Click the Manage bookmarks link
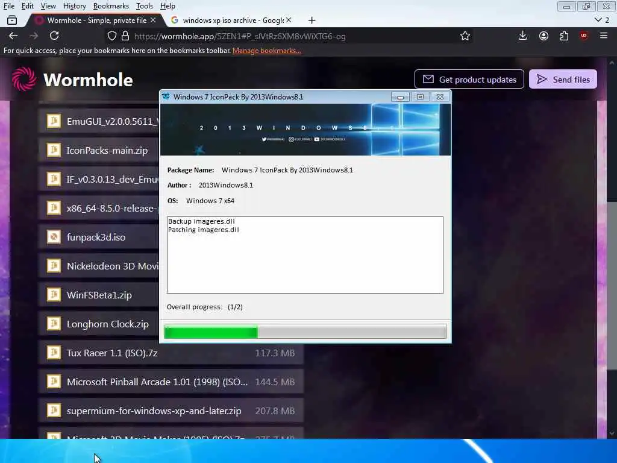 (266, 51)
